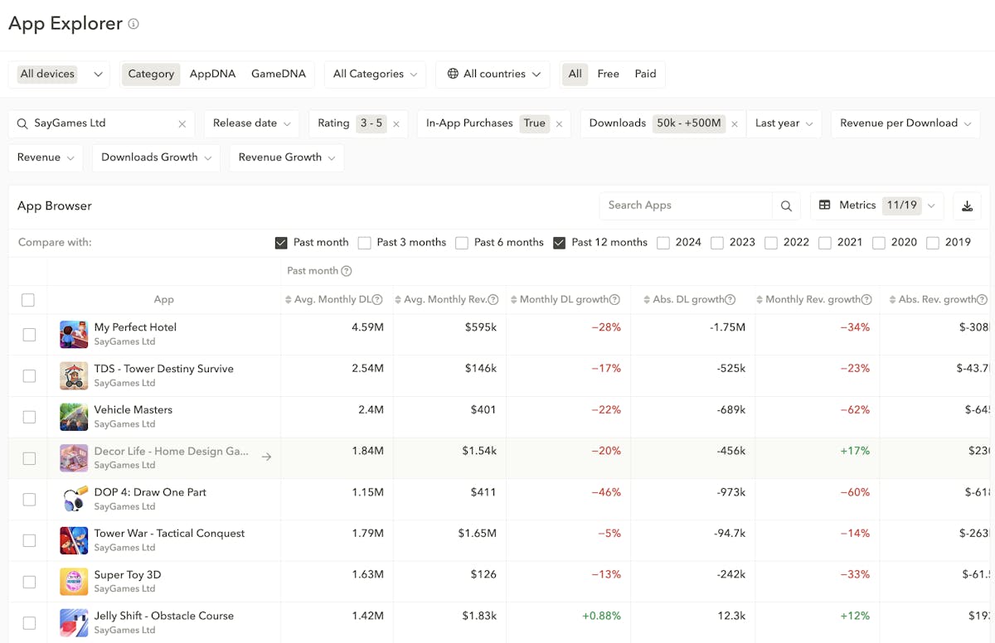Tick the 2020 comparison checkbox
The image size is (995, 643).
(879, 243)
